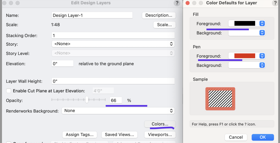The width and height of the screenshot is (280, 143).
Task: Open the Viewports button
Action: pos(160,135)
